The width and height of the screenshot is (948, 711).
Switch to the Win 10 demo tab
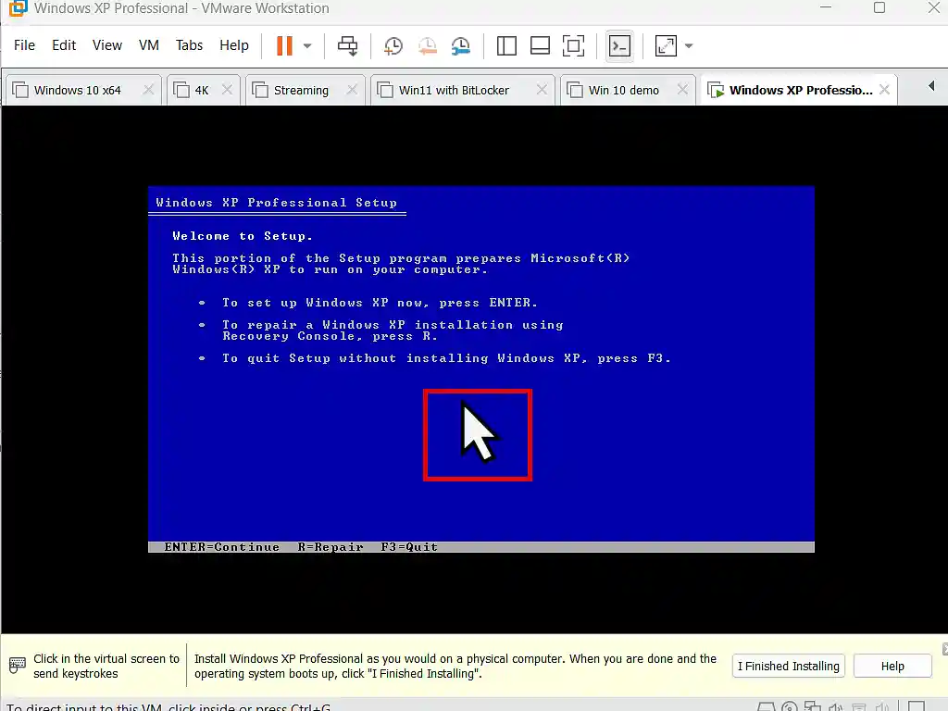(x=622, y=89)
